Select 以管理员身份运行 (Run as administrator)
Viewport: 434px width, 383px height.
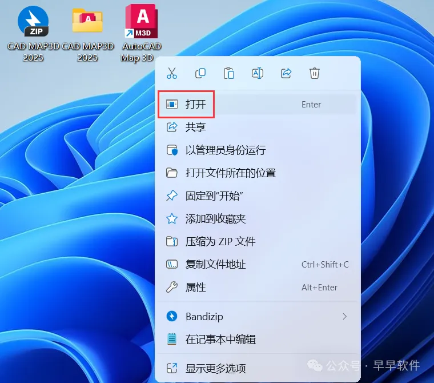click(258, 150)
